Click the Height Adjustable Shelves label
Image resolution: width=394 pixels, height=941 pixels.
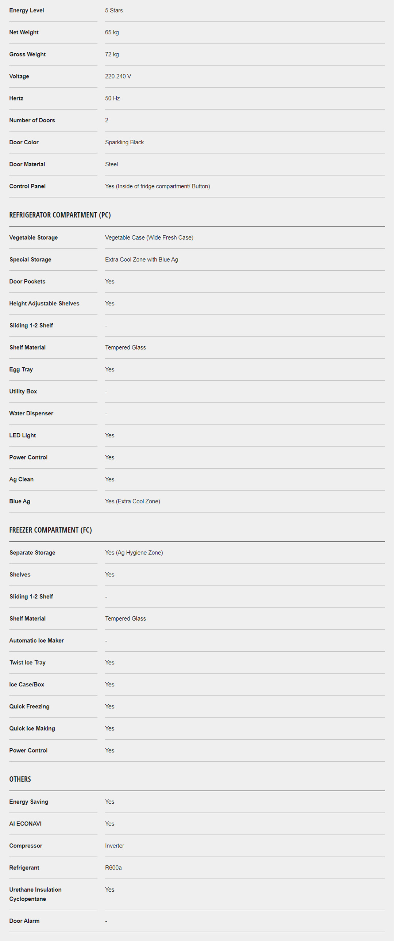pos(44,303)
